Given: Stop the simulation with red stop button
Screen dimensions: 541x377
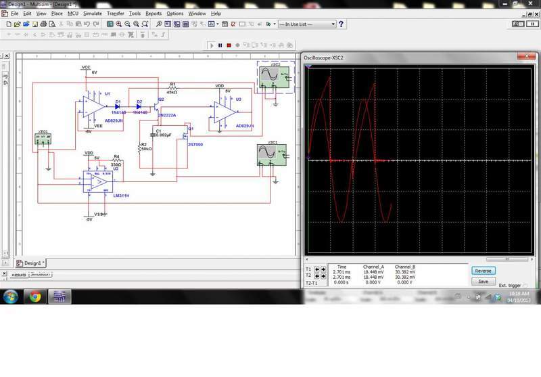Looking at the screenshot, I should [229, 45].
